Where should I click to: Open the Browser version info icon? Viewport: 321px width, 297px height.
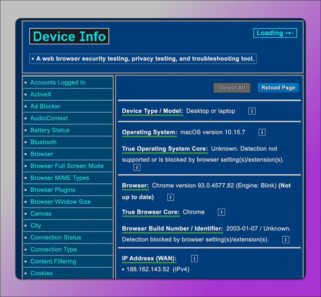coord(170,197)
